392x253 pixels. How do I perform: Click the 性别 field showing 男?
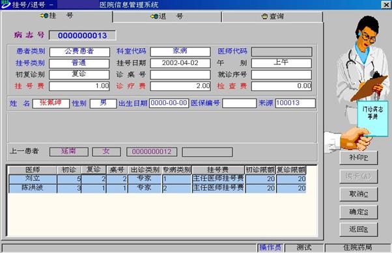[104, 103]
